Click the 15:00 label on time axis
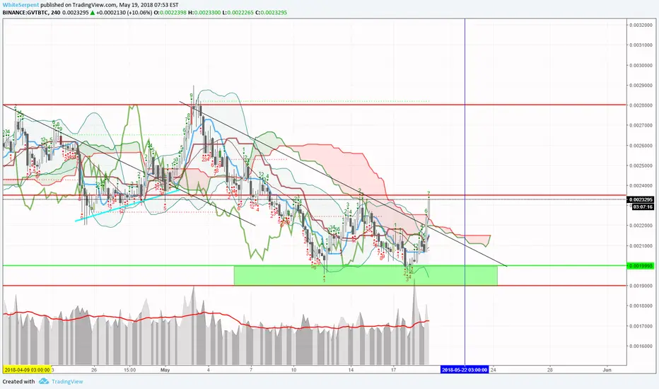659x389 pixels. click(x=130, y=370)
